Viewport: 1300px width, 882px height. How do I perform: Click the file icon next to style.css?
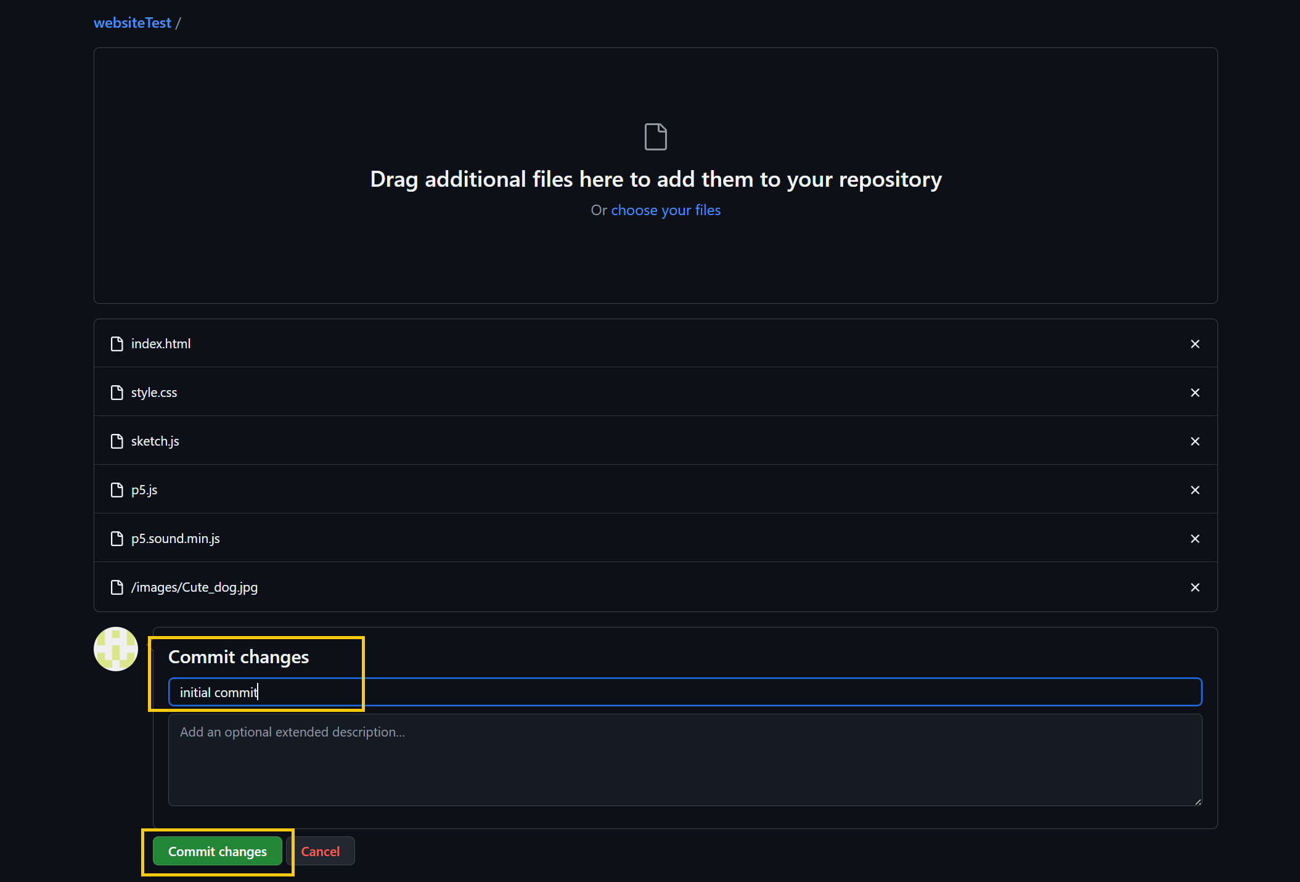click(117, 392)
